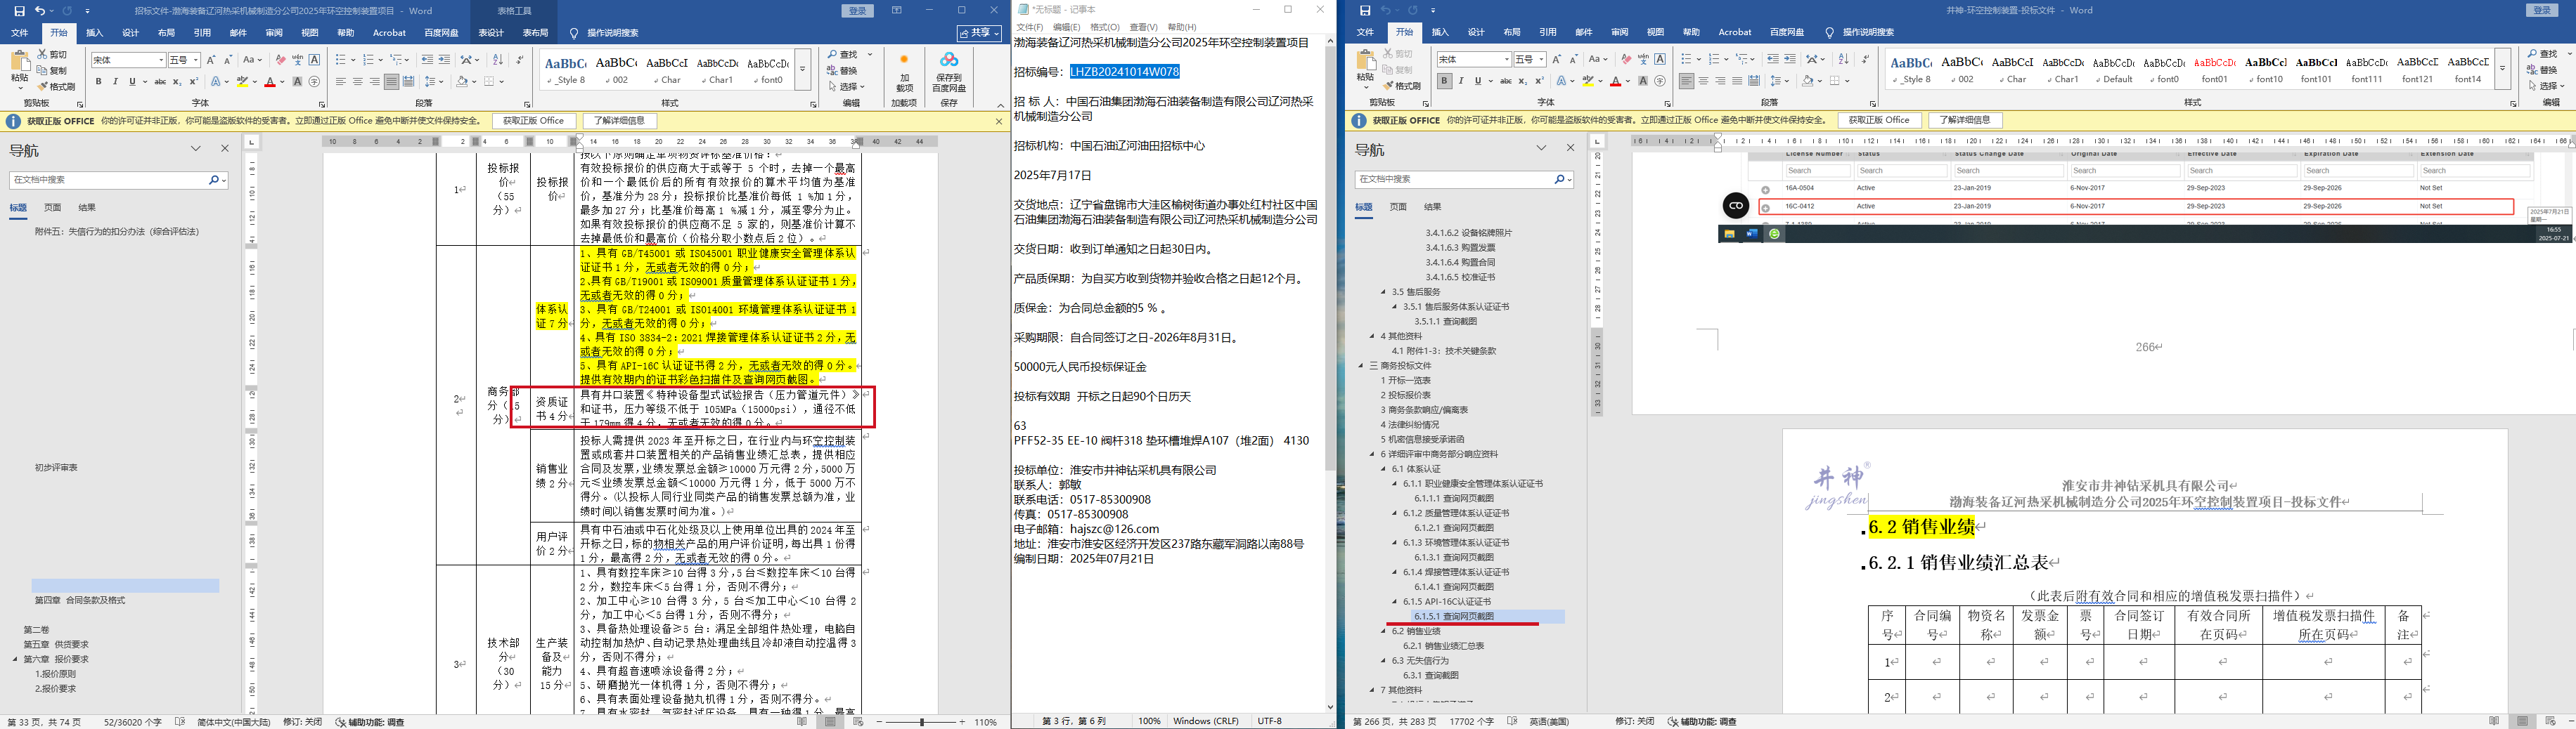This screenshot has width=2576, height=729.
Task: Open font name dropdown in right Word
Action: coord(1506,59)
